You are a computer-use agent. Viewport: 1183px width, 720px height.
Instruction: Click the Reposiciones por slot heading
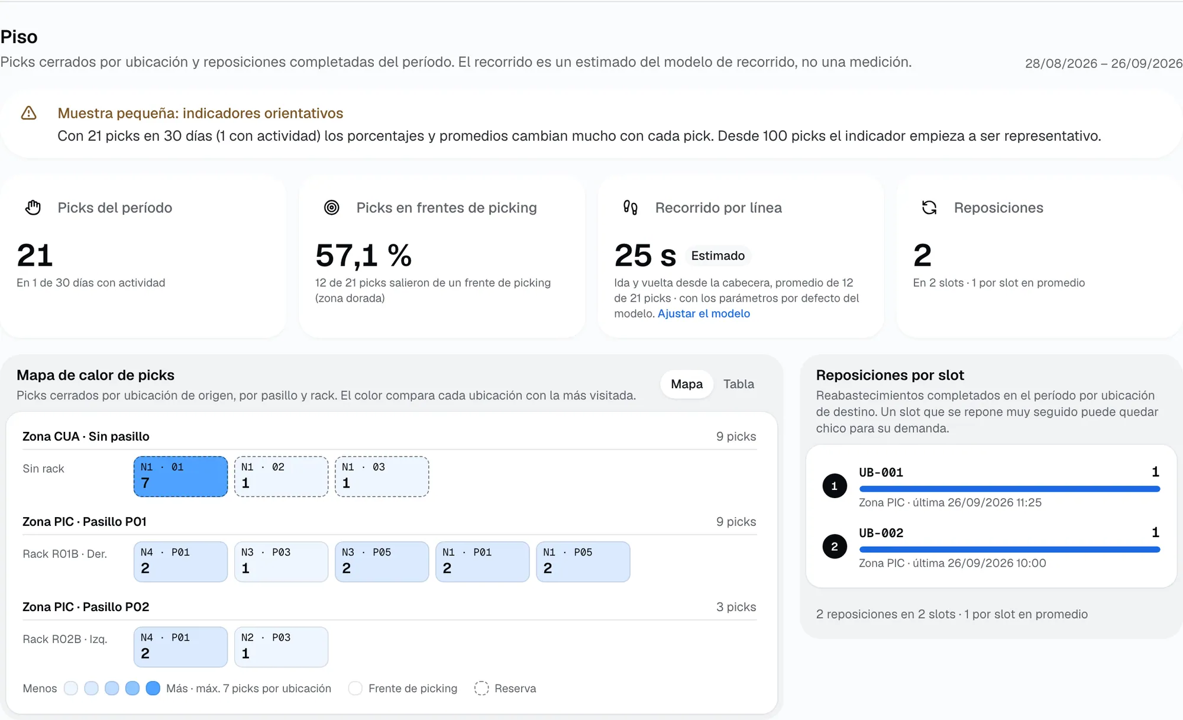click(x=890, y=375)
